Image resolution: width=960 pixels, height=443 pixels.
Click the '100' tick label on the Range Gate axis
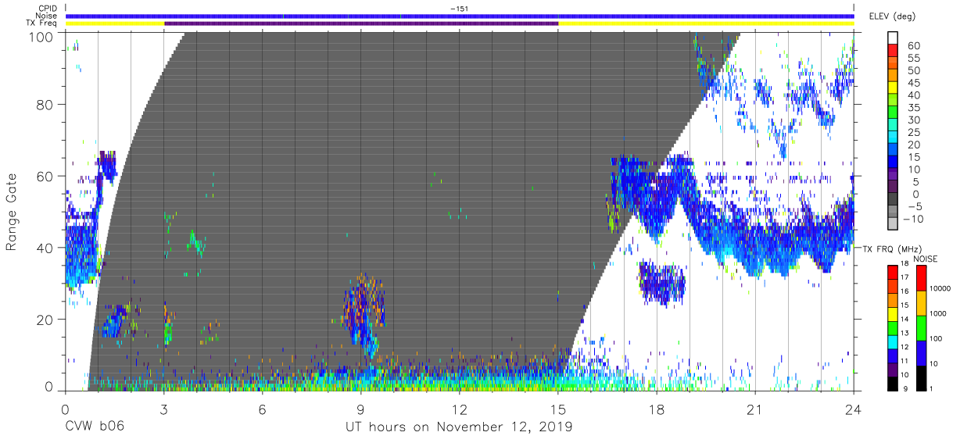point(41,36)
